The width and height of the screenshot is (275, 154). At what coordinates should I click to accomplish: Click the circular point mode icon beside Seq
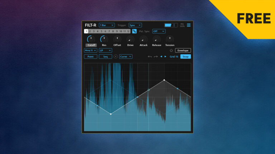116,57
